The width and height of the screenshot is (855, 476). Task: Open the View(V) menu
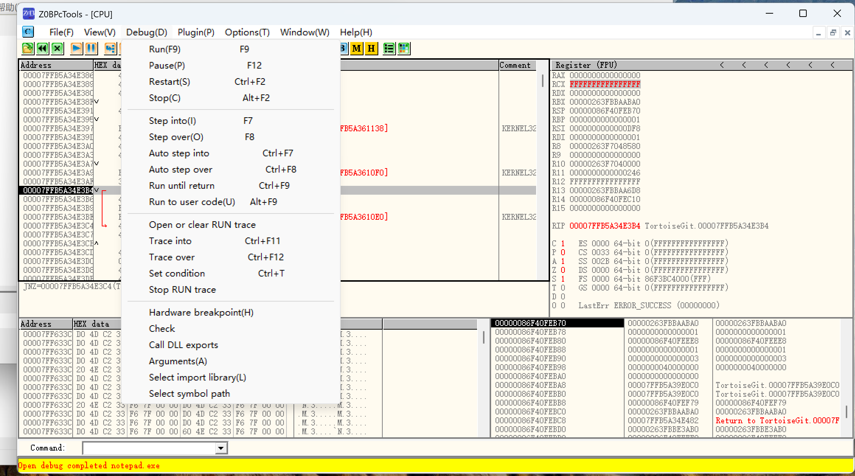tap(100, 32)
